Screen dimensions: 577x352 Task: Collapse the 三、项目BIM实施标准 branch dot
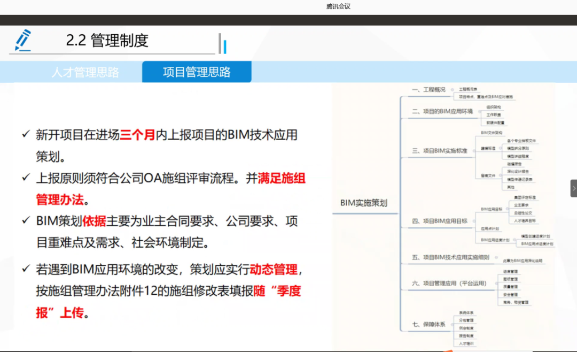point(474,151)
